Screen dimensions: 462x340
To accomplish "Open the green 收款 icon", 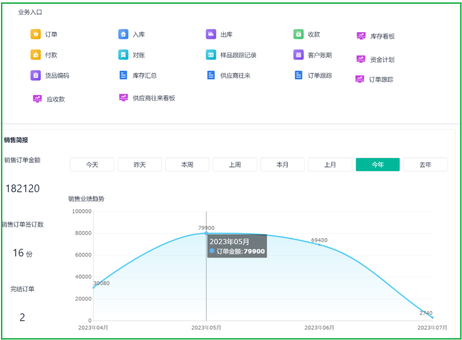I will [298, 34].
